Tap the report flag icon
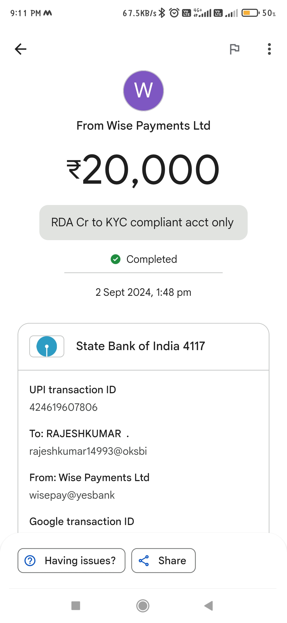Image resolution: width=287 pixels, height=623 pixels. pos(234,49)
